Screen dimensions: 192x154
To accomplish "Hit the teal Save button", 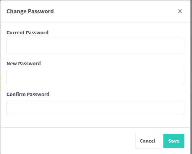I will 174,141.
